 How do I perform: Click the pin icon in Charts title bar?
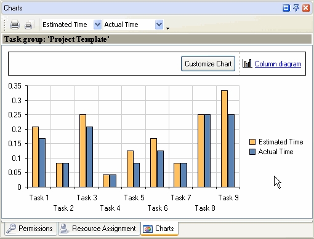point(296,8)
